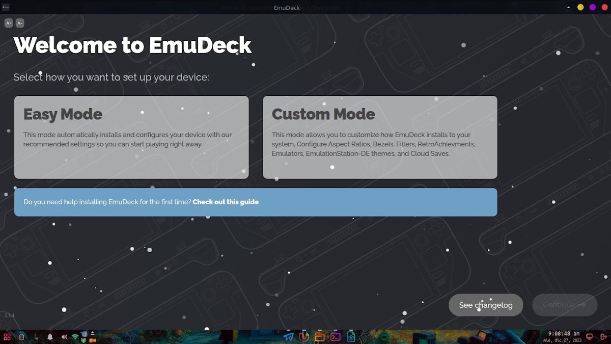
Task: Launch Telegram from the dock
Action: (289, 336)
